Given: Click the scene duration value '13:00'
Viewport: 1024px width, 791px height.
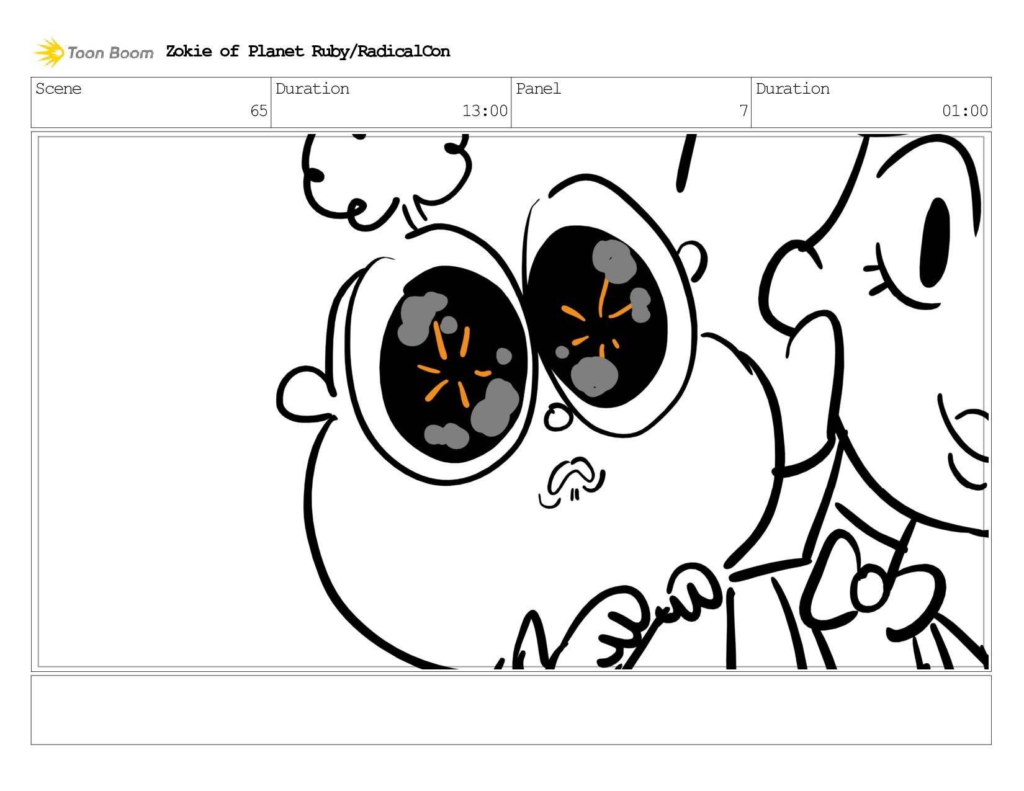Looking at the screenshot, I should tap(485, 111).
